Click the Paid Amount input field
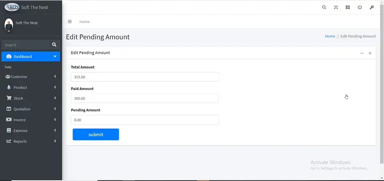Viewport: 384px width, 181px height. click(145, 98)
